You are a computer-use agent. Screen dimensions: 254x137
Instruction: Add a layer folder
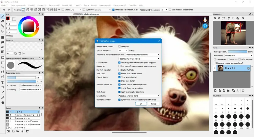(x=228, y=91)
